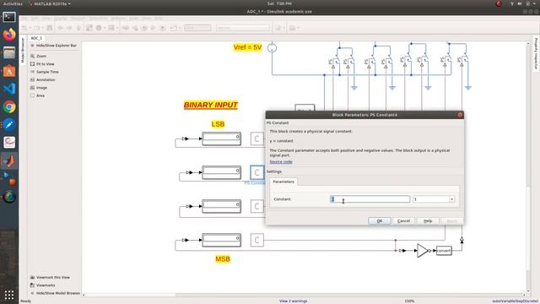The height and width of the screenshot is (304, 540).
Task: Open the MATLAB R2019a app menu
Action: point(51,3)
